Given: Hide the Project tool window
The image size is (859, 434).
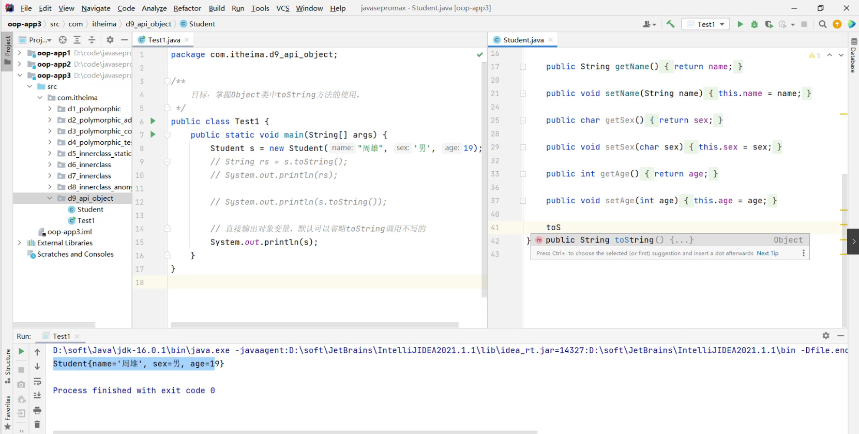Looking at the screenshot, I should pyautogui.click(x=124, y=40).
